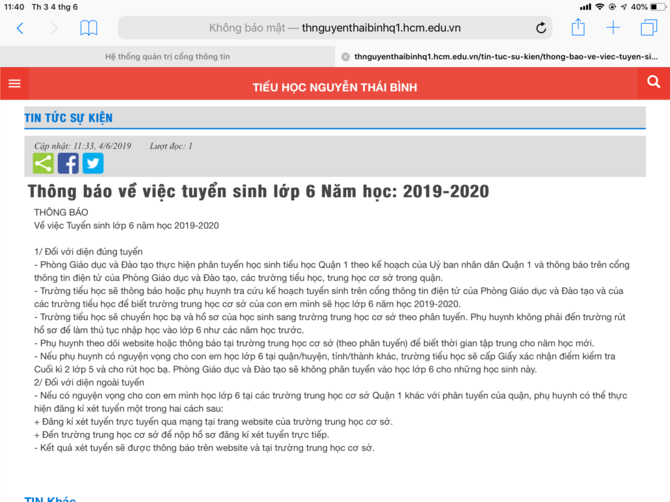
Task: Open the site search magnifier icon
Action: coord(653,81)
